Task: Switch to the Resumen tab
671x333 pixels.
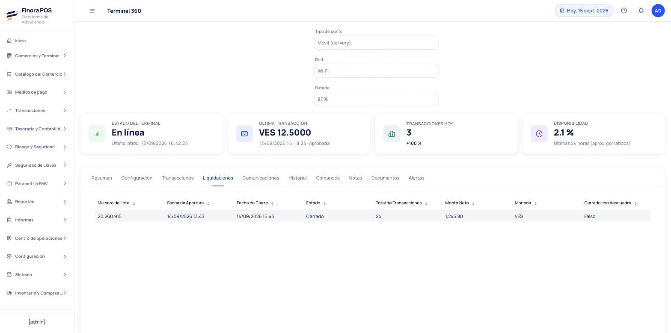Action: tap(102, 178)
